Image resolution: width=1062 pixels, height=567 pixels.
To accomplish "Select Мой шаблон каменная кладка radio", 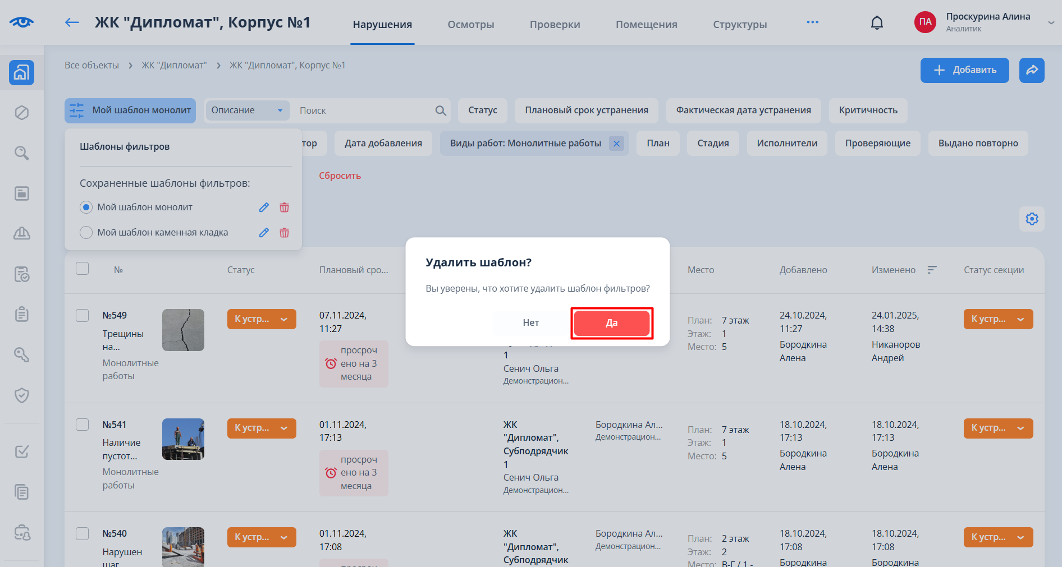I will point(86,233).
